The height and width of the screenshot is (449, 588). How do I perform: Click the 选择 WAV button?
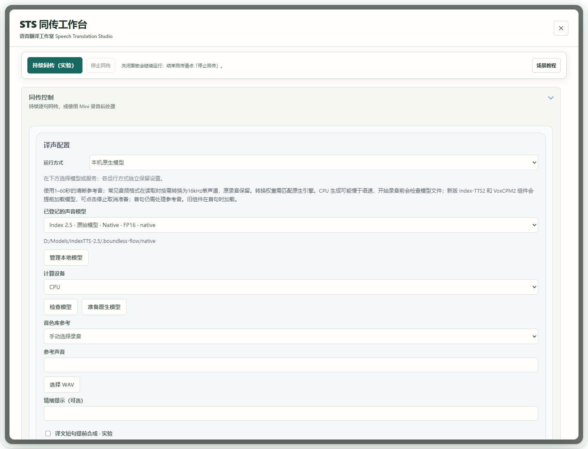(62, 385)
